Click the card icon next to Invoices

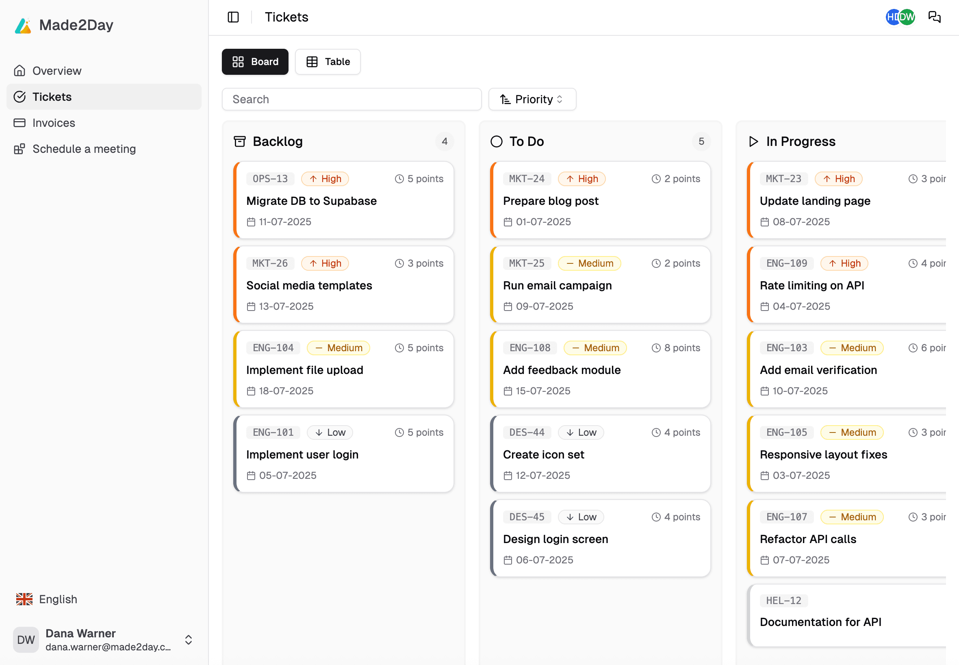(x=19, y=122)
